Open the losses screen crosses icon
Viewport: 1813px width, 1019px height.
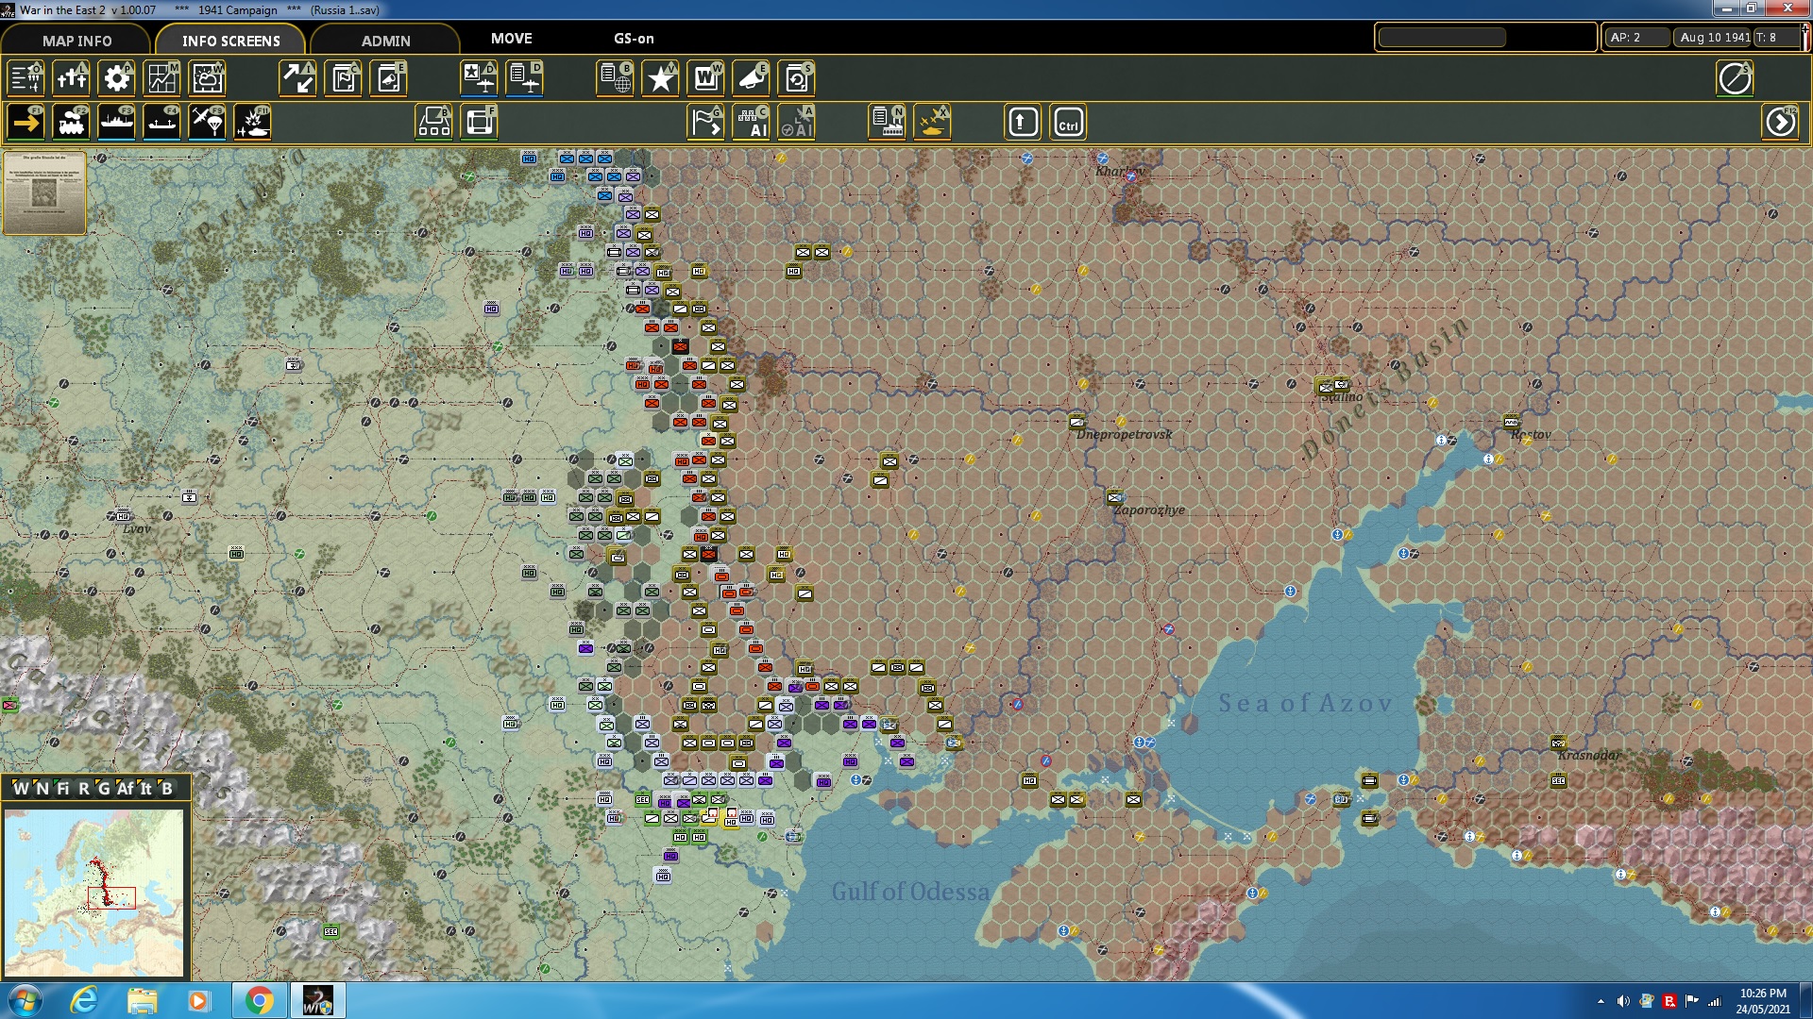click(x=71, y=78)
